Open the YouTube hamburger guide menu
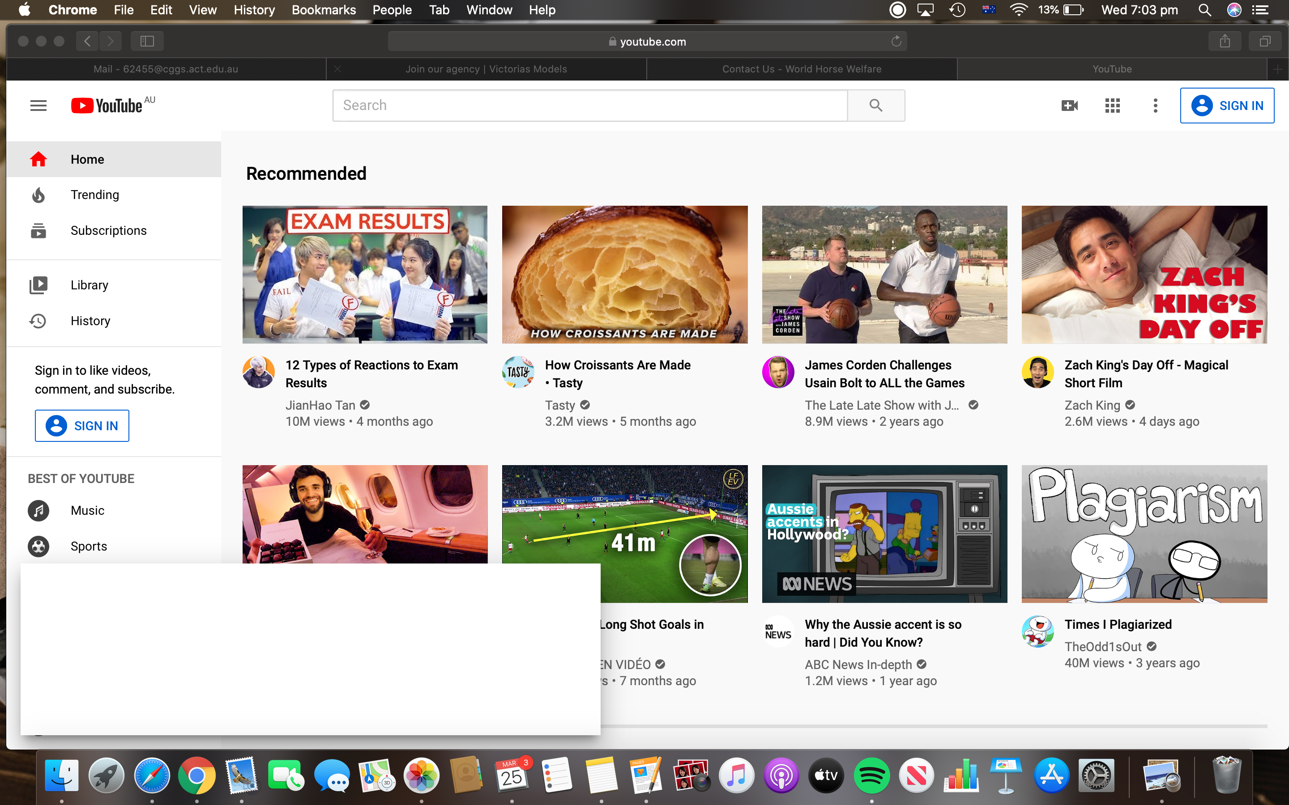 point(38,106)
